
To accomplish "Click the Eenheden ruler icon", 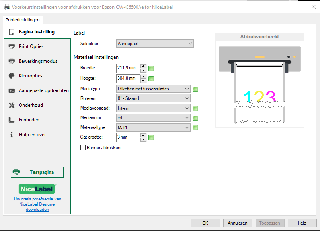I will pyautogui.click(x=12, y=120).
